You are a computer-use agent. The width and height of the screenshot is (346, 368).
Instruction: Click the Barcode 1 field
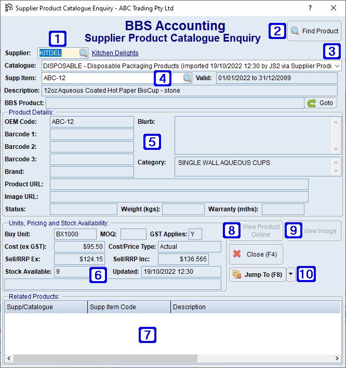click(x=92, y=134)
